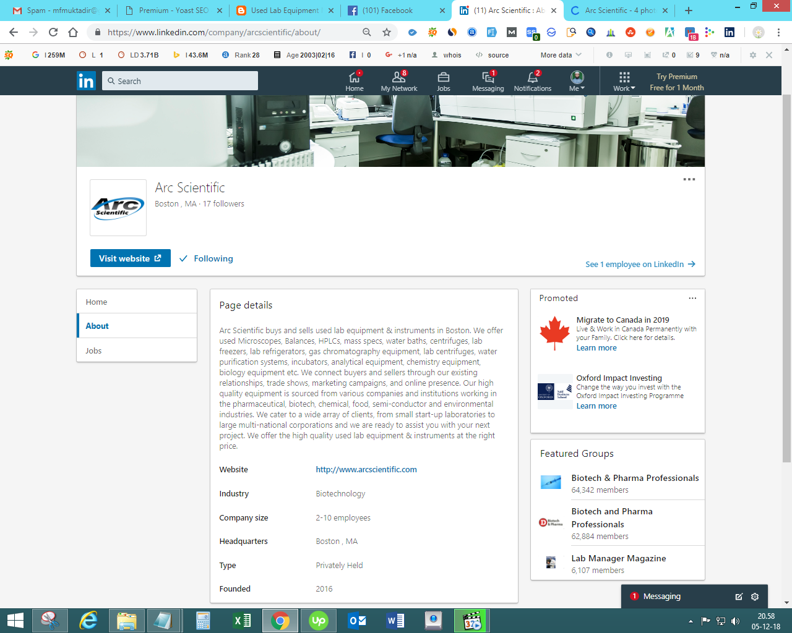
Task: Learn more about Migrate to Canada
Action: (596, 348)
